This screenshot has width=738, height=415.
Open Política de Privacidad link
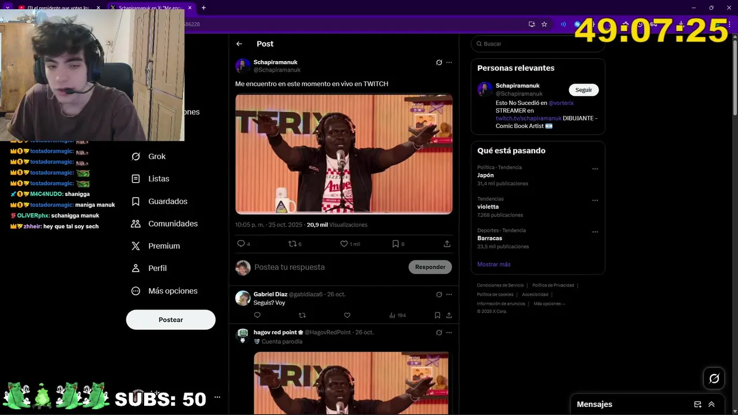[553, 285]
